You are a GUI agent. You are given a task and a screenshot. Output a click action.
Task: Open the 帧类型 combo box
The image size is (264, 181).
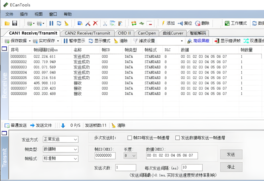(60, 149)
